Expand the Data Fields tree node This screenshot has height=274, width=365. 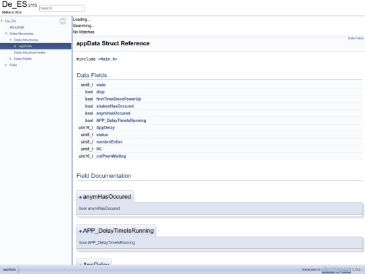pyautogui.click(x=11, y=59)
